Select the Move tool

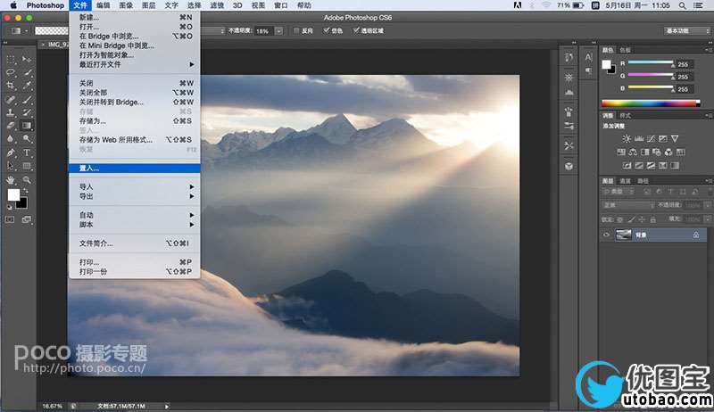(x=27, y=59)
